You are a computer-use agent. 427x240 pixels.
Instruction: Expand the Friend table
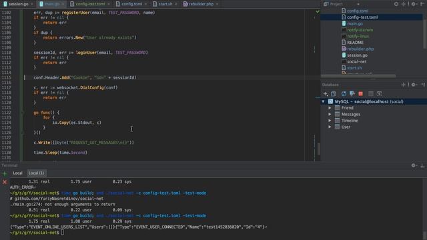pos(330,108)
